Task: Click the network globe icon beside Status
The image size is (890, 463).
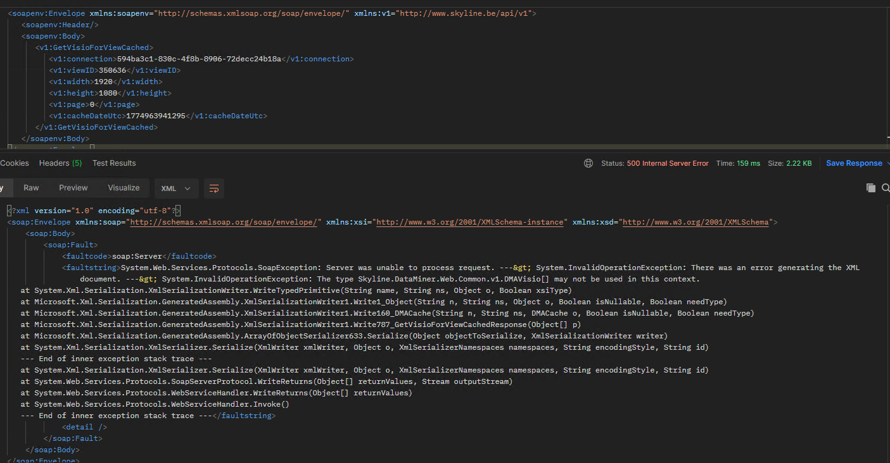Action: click(588, 163)
